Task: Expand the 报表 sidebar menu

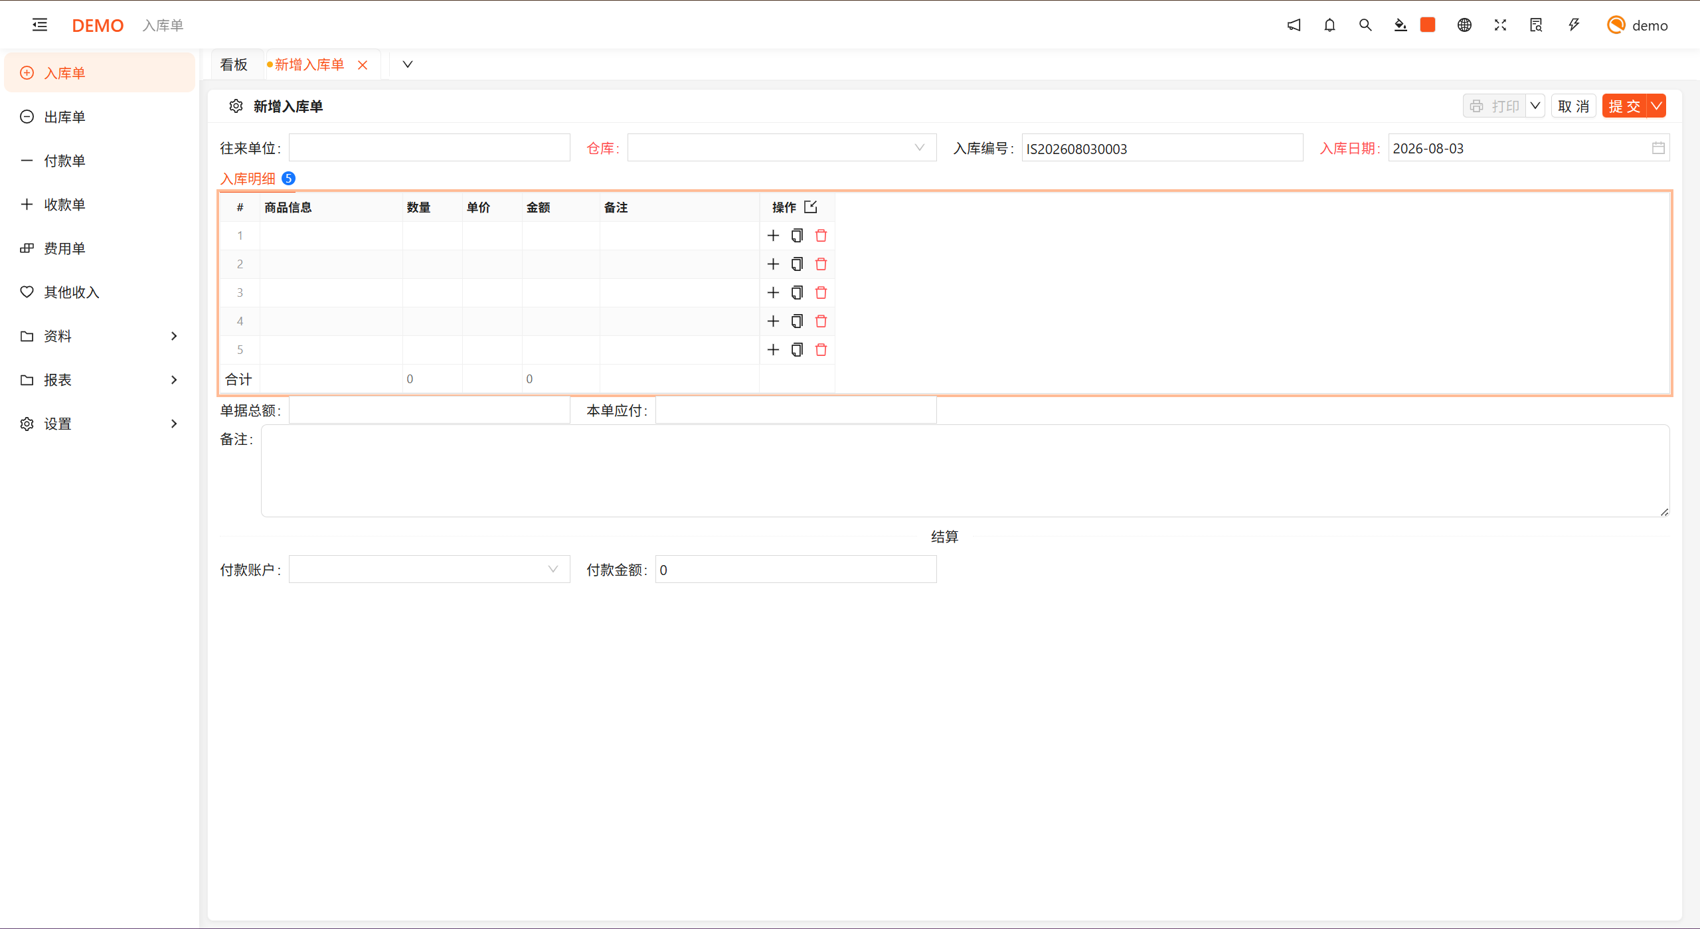Action: (100, 380)
